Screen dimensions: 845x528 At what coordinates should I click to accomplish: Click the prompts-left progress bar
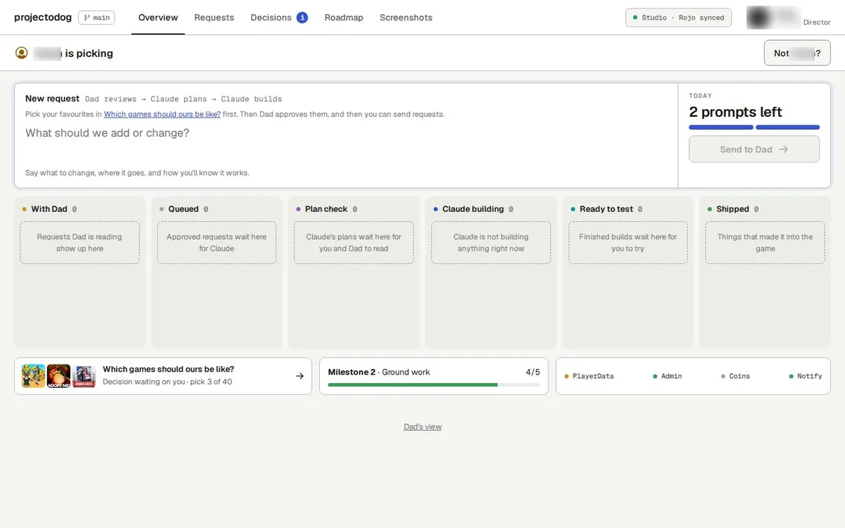point(754,127)
